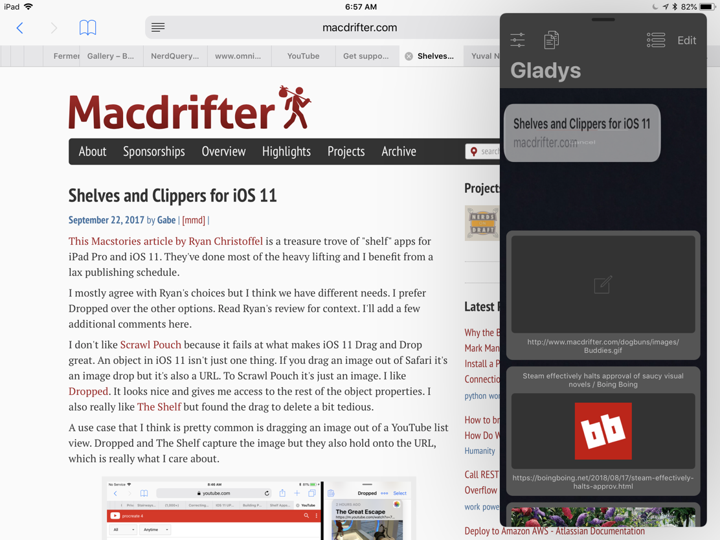This screenshot has height=540, width=720.
Task: Select the Shelves and Clippers card in Gladys
Action: (582, 133)
